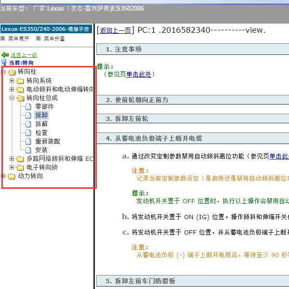Click the 菜单展开 list icon
289x289 pixels.
pos(2,39)
